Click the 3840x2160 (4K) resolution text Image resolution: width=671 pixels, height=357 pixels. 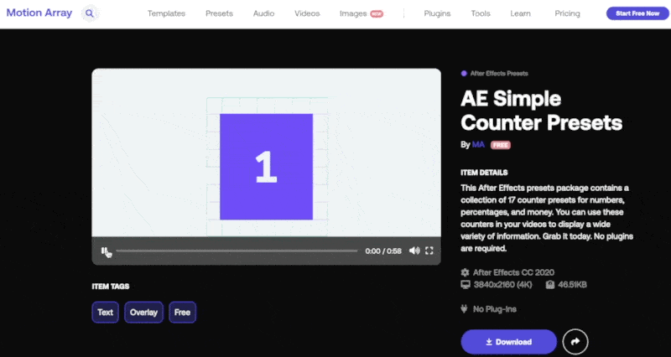pyautogui.click(x=502, y=284)
